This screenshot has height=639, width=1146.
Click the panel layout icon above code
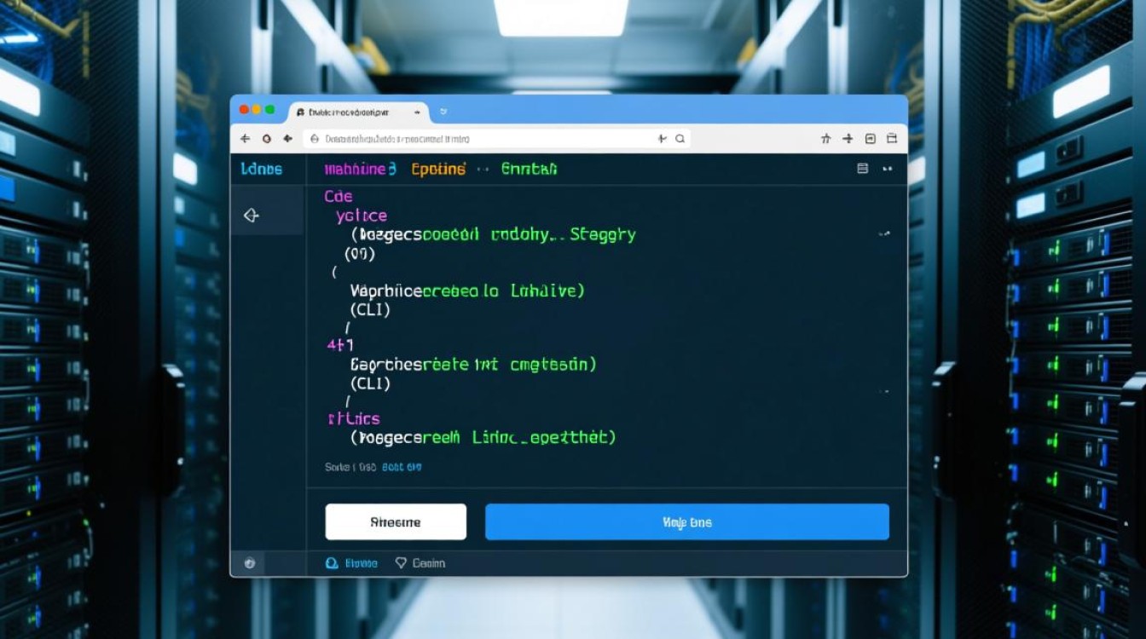coord(862,169)
